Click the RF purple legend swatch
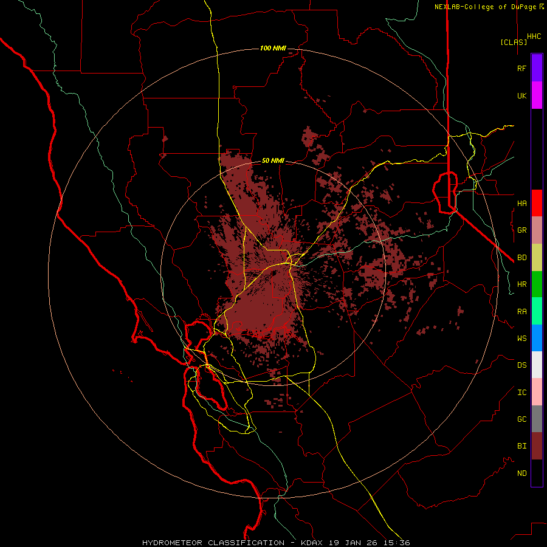This screenshot has height=547, width=547. 537,68
